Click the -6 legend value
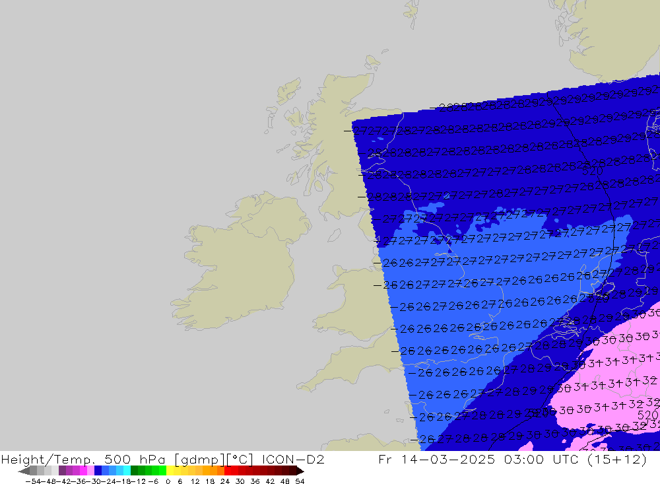Screen dimensions: 660x484 coord(153,481)
